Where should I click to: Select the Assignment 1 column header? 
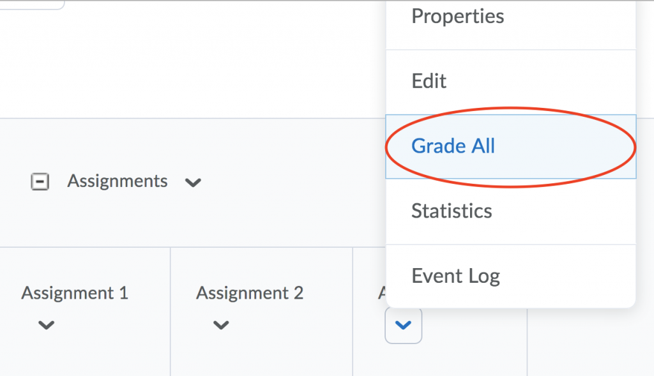[x=75, y=293]
